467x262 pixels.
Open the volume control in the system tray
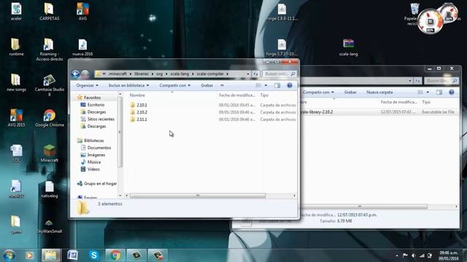(414, 255)
